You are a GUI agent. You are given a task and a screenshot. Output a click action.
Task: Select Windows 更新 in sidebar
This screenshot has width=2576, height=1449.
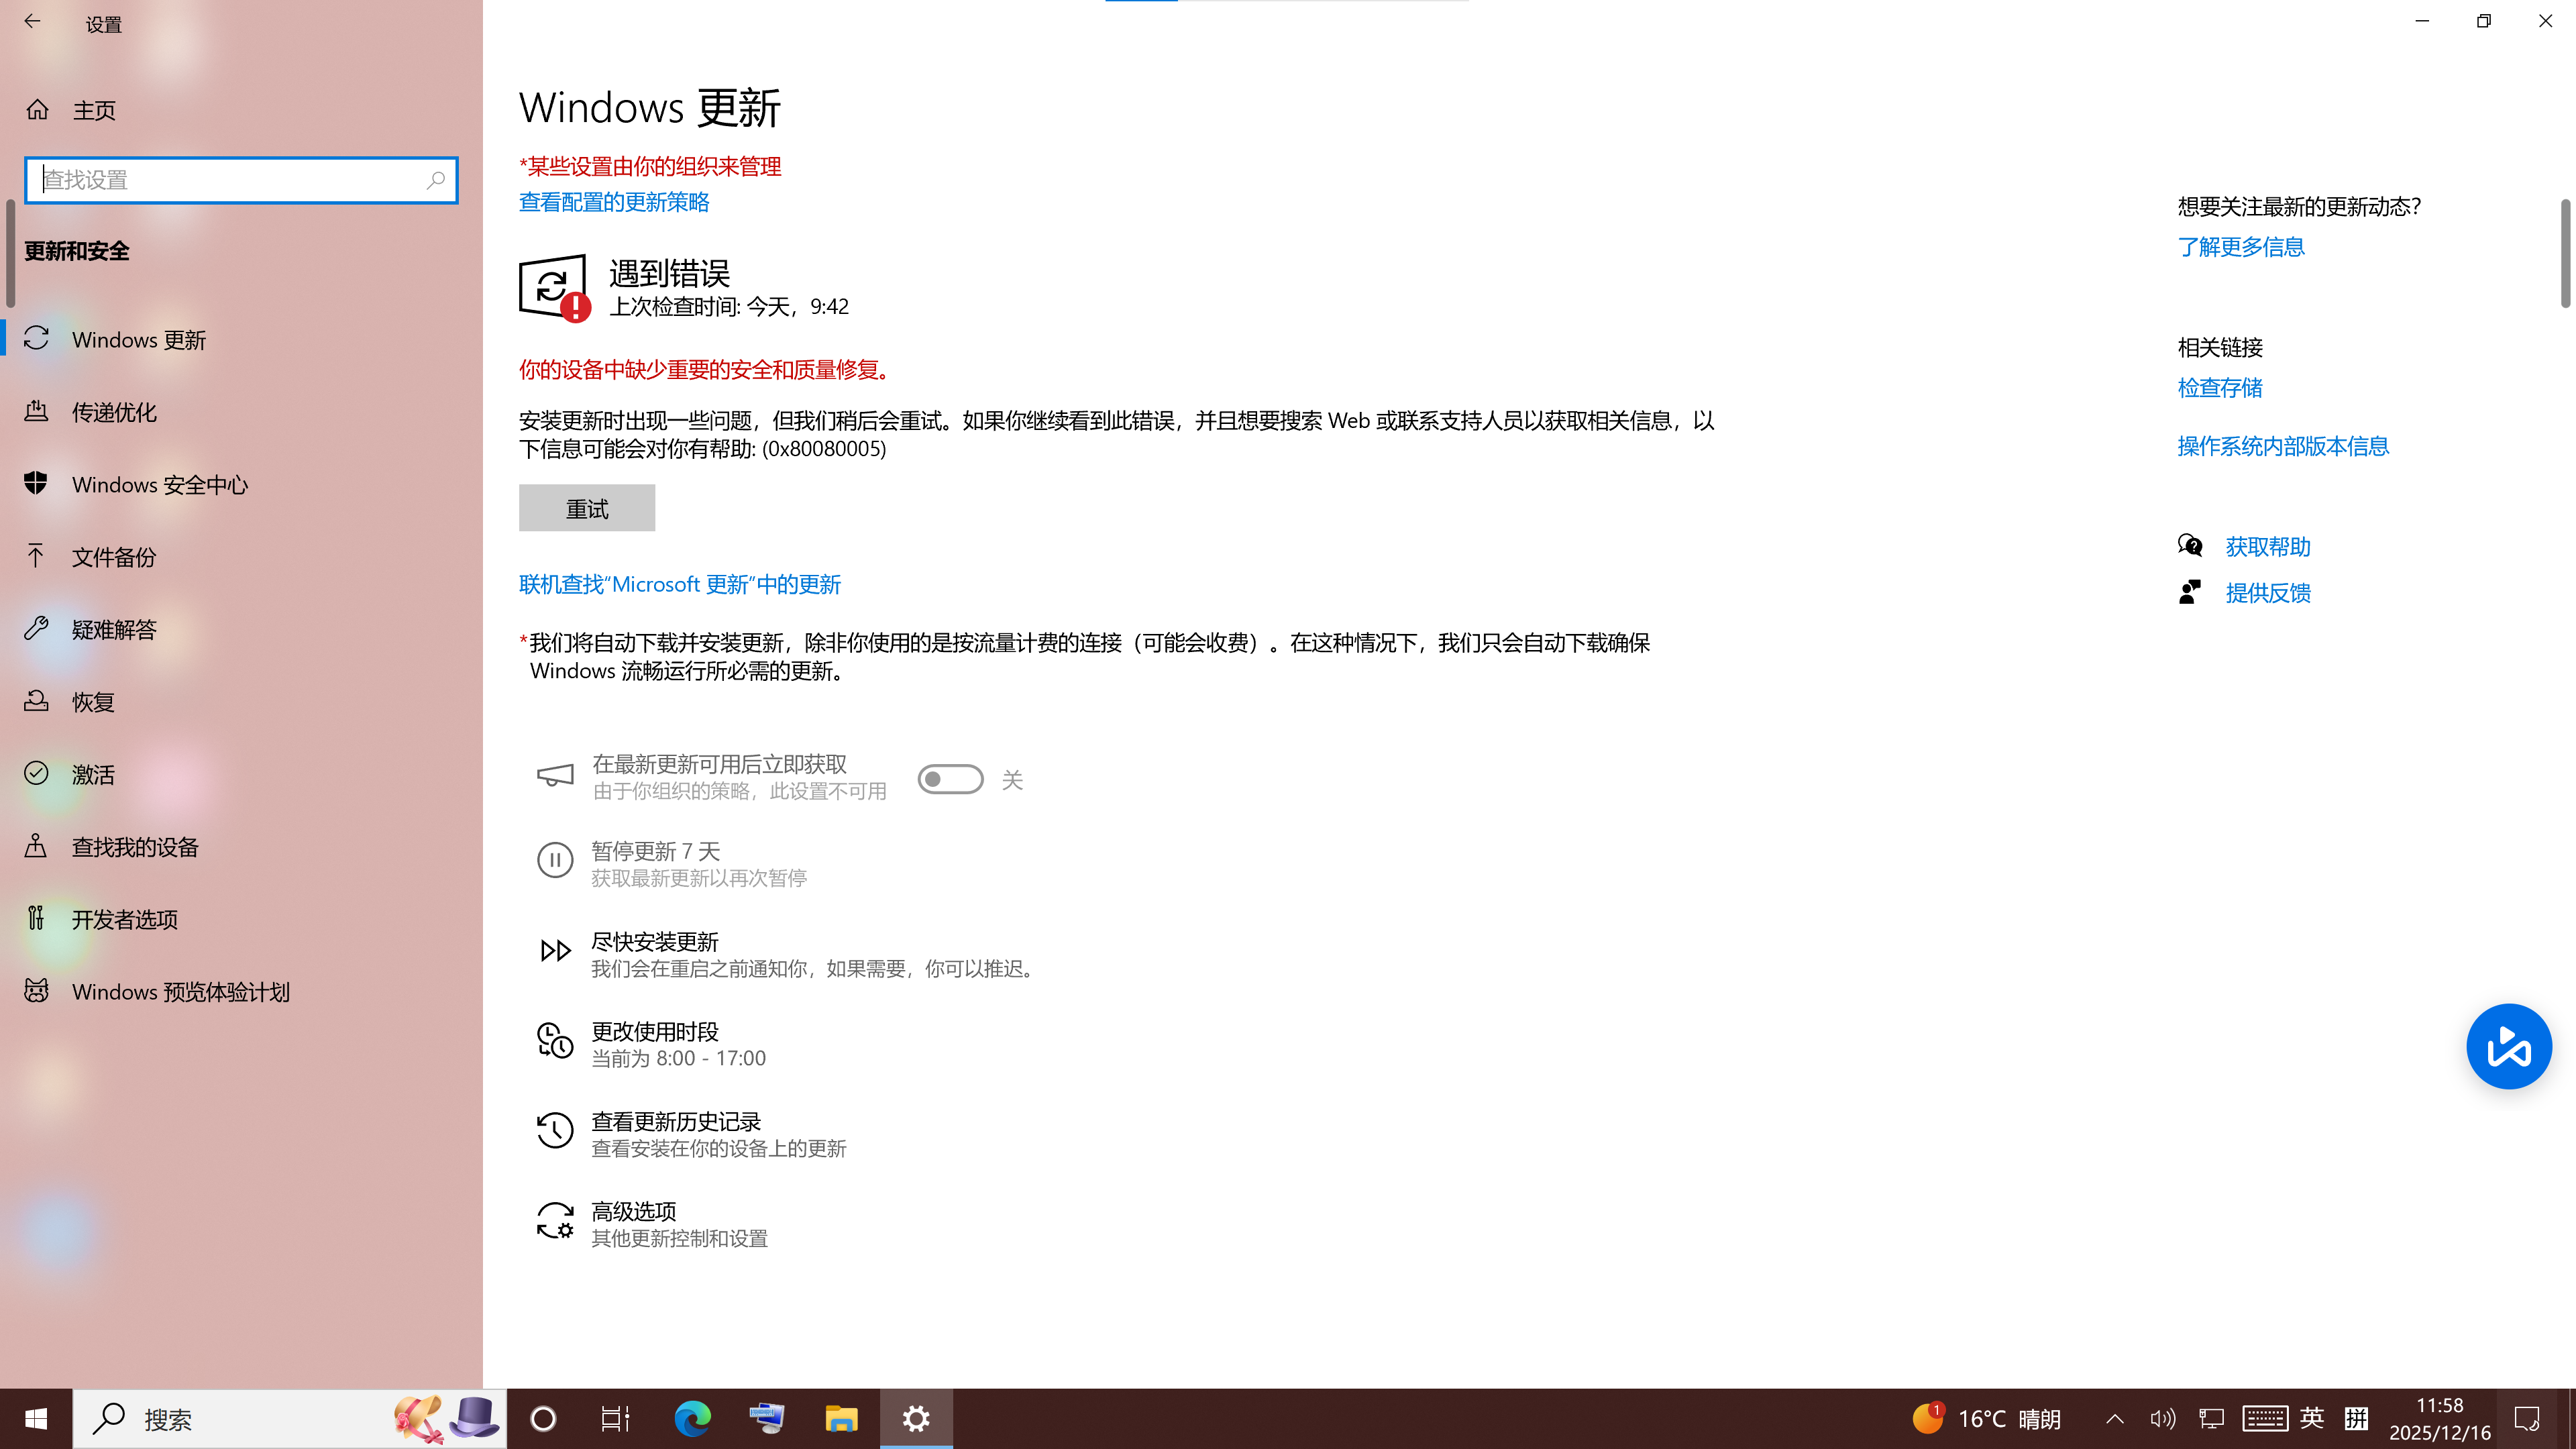241,340
